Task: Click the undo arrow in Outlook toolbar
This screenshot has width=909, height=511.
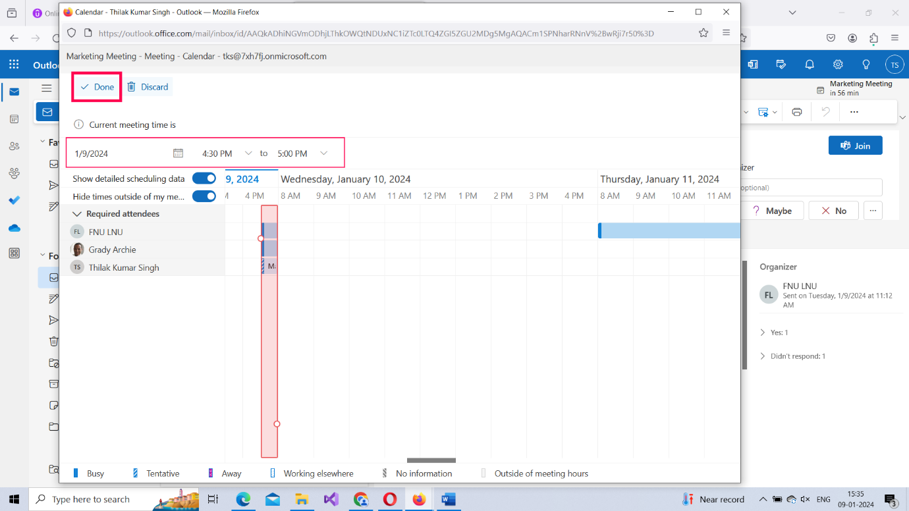Action: pyautogui.click(x=825, y=112)
